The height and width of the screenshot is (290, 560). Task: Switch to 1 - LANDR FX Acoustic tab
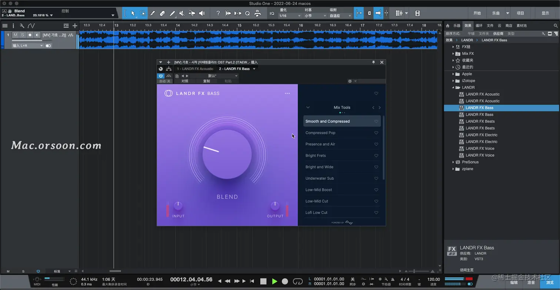pos(195,69)
